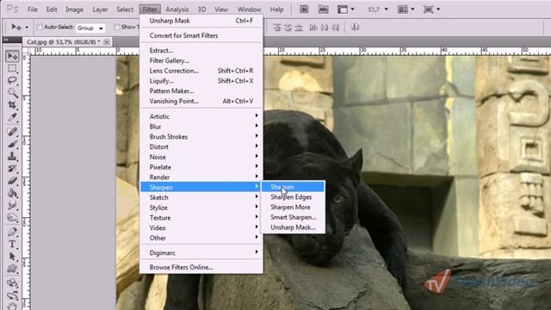Image resolution: width=551 pixels, height=310 pixels.
Task: Select the Move tool in toolbox
Action: point(12,56)
